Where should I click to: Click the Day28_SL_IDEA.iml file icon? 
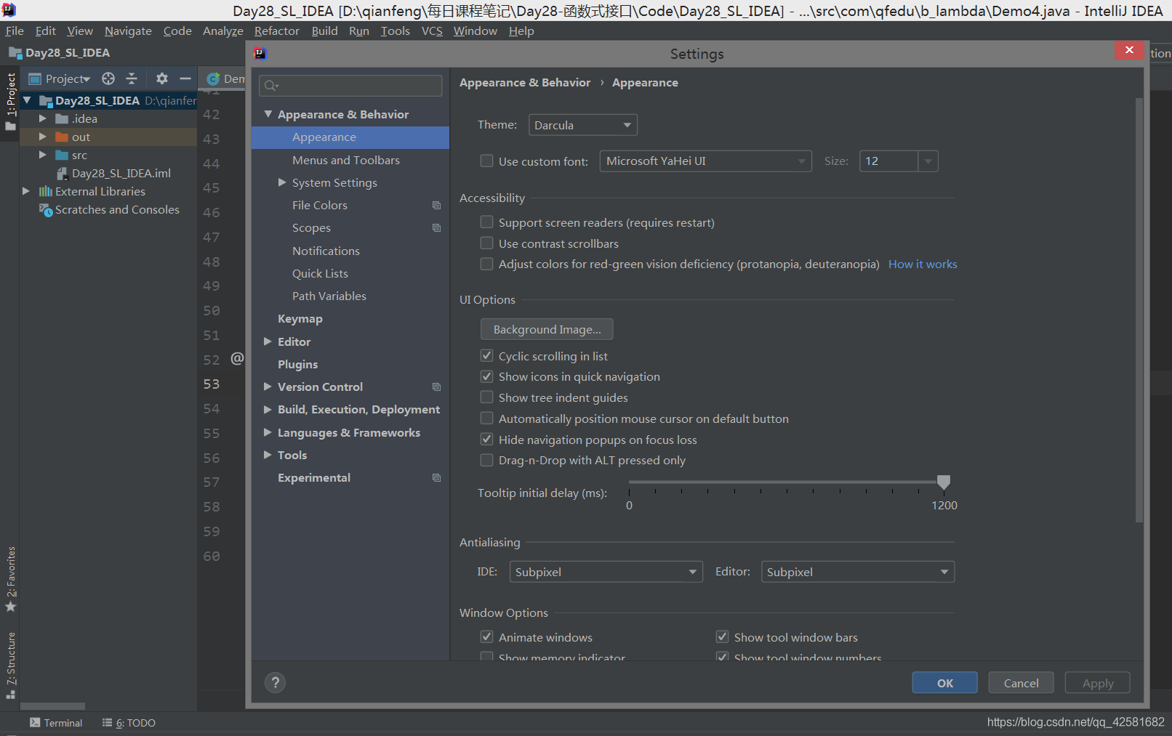click(63, 174)
